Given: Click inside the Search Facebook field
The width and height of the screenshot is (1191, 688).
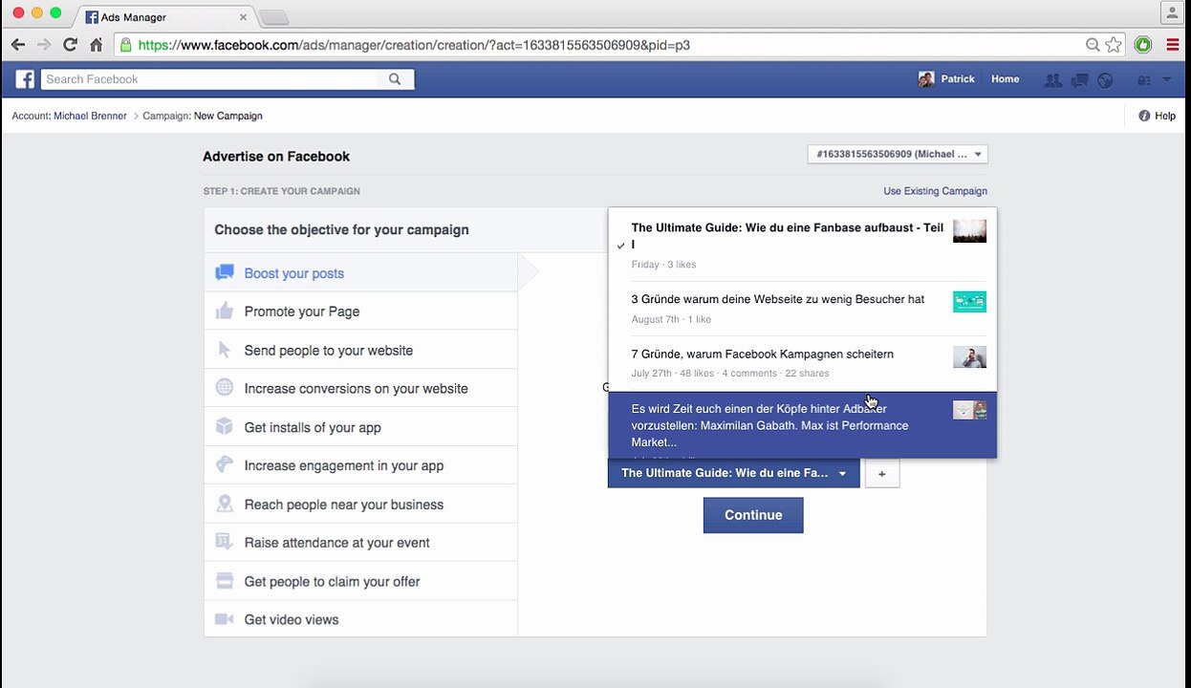Looking at the screenshot, I should [209, 79].
